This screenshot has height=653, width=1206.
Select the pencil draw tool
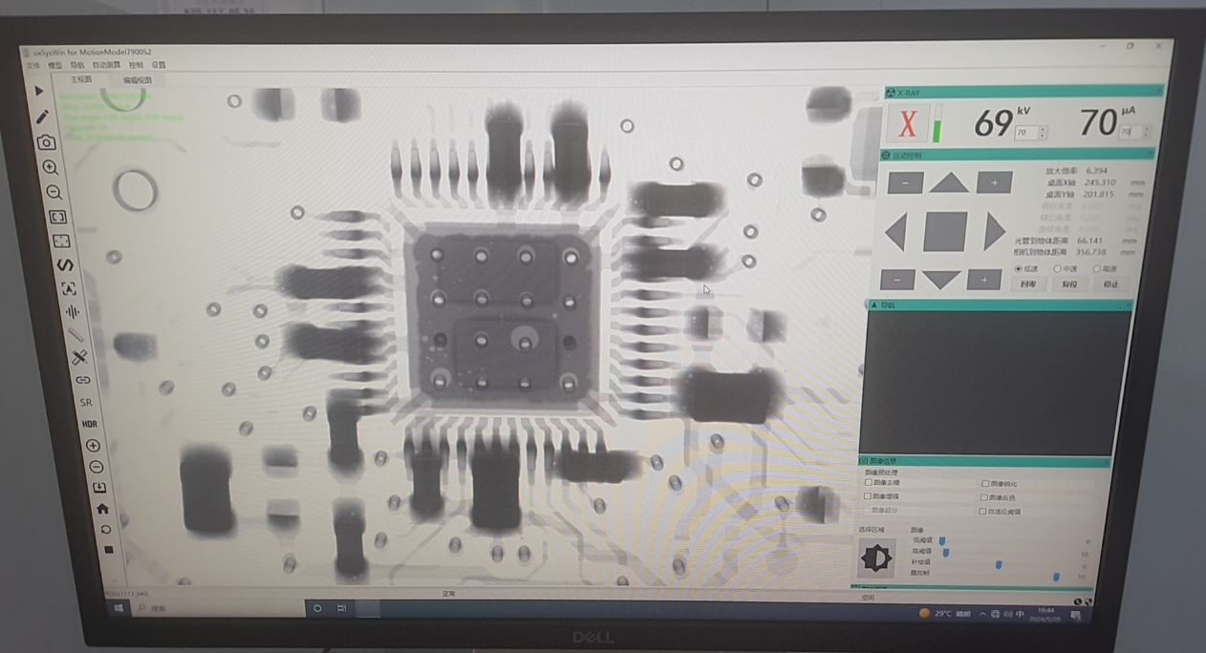[42, 116]
